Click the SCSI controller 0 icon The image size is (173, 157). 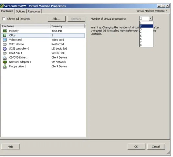(5, 49)
